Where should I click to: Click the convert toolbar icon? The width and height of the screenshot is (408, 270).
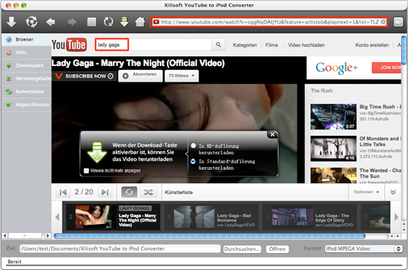(31, 22)
